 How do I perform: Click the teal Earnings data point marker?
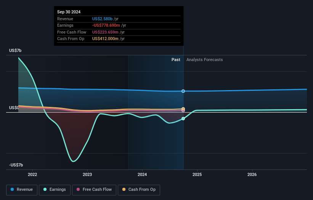pyautogui.click(x=183, y=119)
